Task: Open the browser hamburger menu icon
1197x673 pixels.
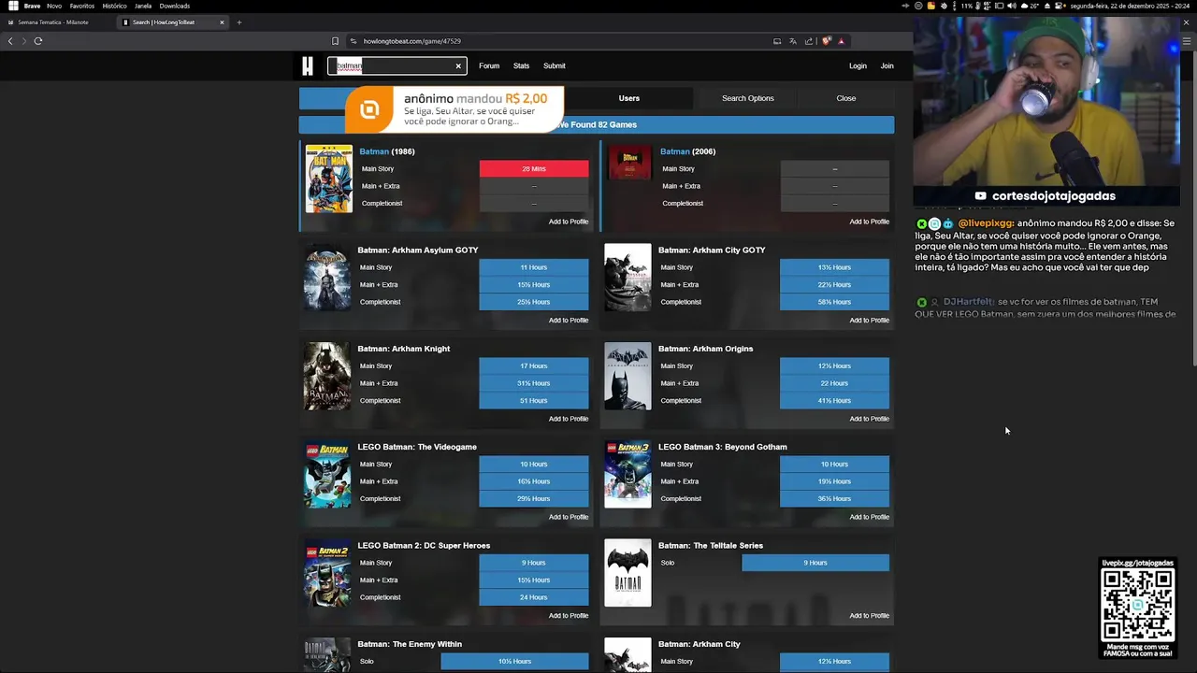Action: point(1188,41)
